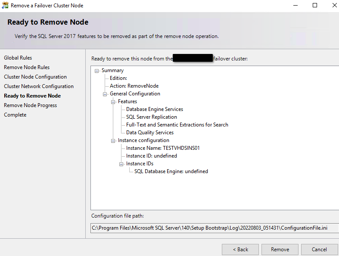Maximize the setup wizard window
This screenshot has height=256, width=339.
(315, 6)
